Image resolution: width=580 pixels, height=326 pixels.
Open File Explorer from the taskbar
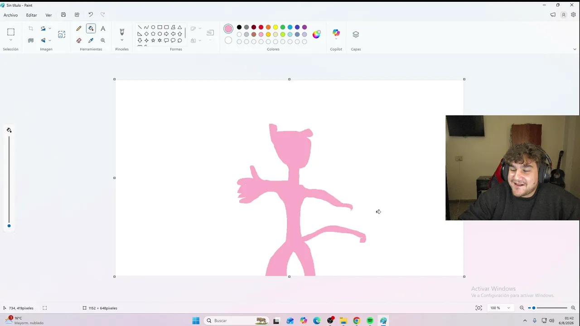(343, 321)
